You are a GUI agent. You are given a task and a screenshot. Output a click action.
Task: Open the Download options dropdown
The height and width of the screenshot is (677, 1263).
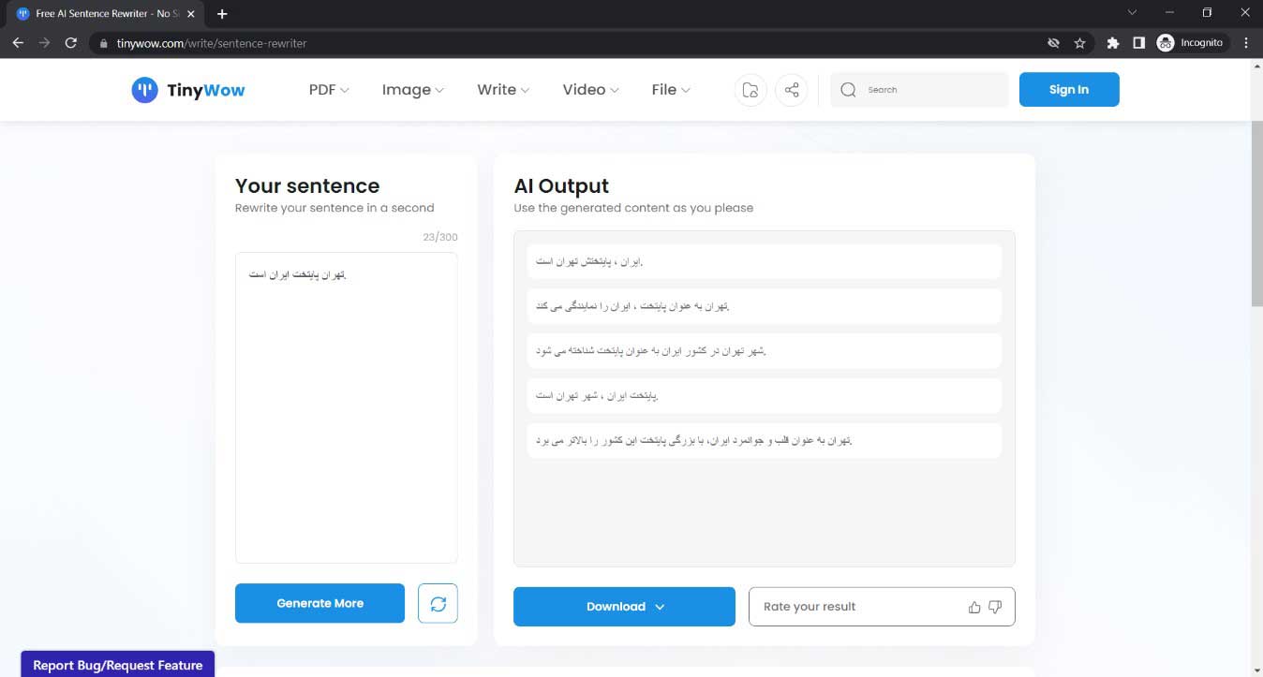click(624, 607)
